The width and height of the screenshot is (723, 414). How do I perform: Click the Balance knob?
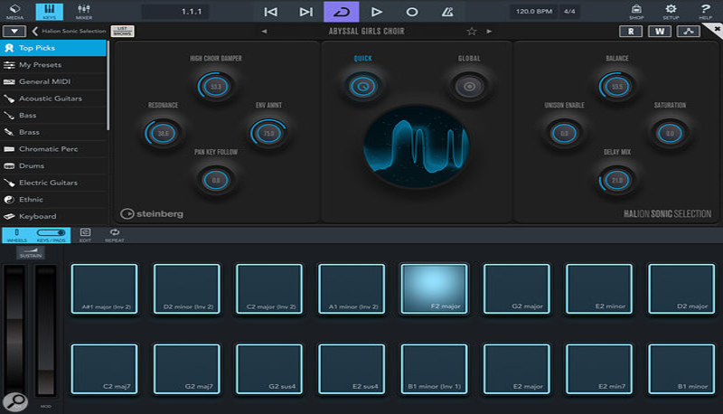pos(617,86)
